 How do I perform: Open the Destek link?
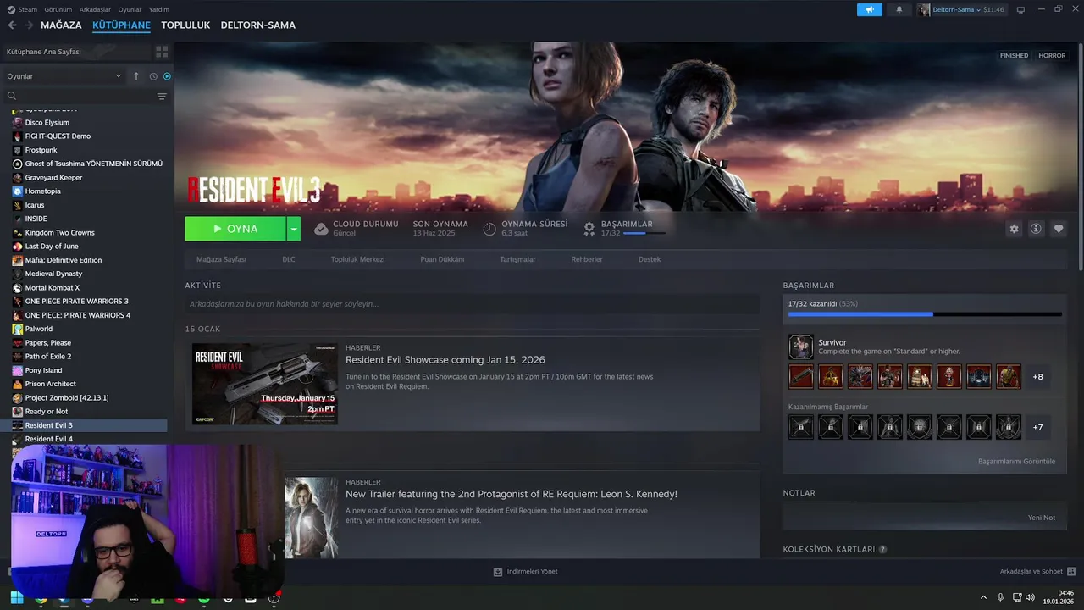650,259
